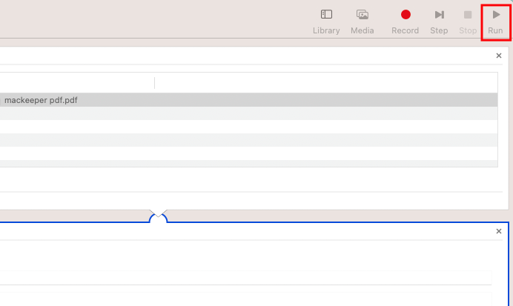Click the connector notch between the two actions

coord(159,216)
